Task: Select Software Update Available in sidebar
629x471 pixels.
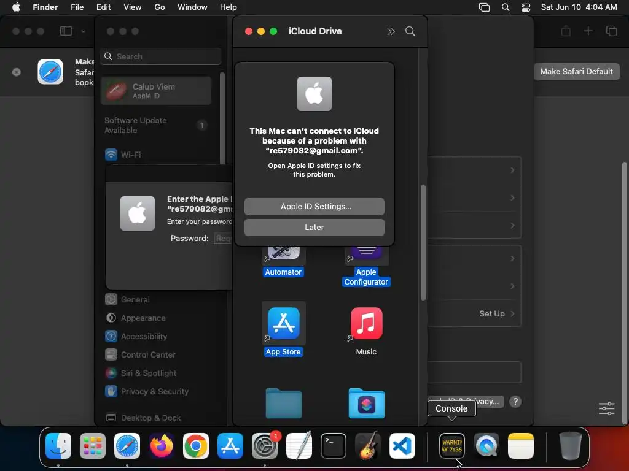Action: pos(156,125)
